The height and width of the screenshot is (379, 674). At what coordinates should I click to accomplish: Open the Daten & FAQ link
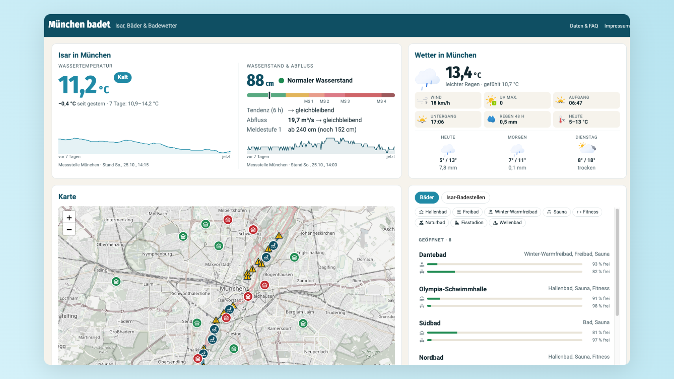[584, 26]
